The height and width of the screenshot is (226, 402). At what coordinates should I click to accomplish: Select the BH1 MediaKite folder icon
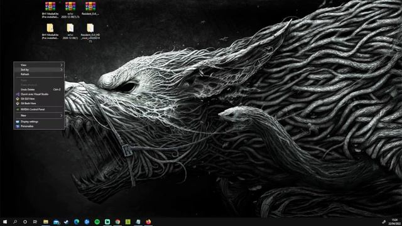pyautogui.click(x=50, y=28)
